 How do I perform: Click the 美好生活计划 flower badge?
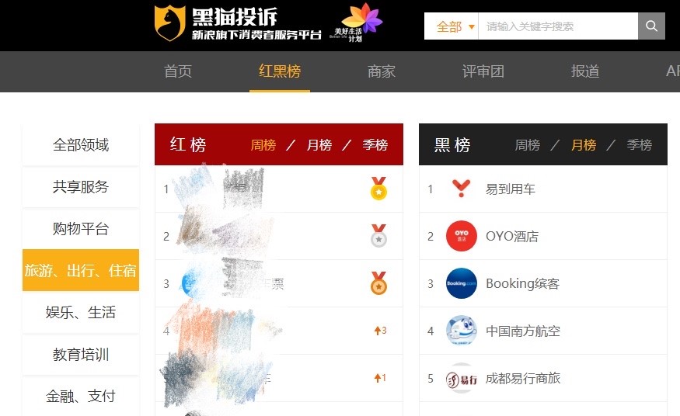[x=357, y=23]
